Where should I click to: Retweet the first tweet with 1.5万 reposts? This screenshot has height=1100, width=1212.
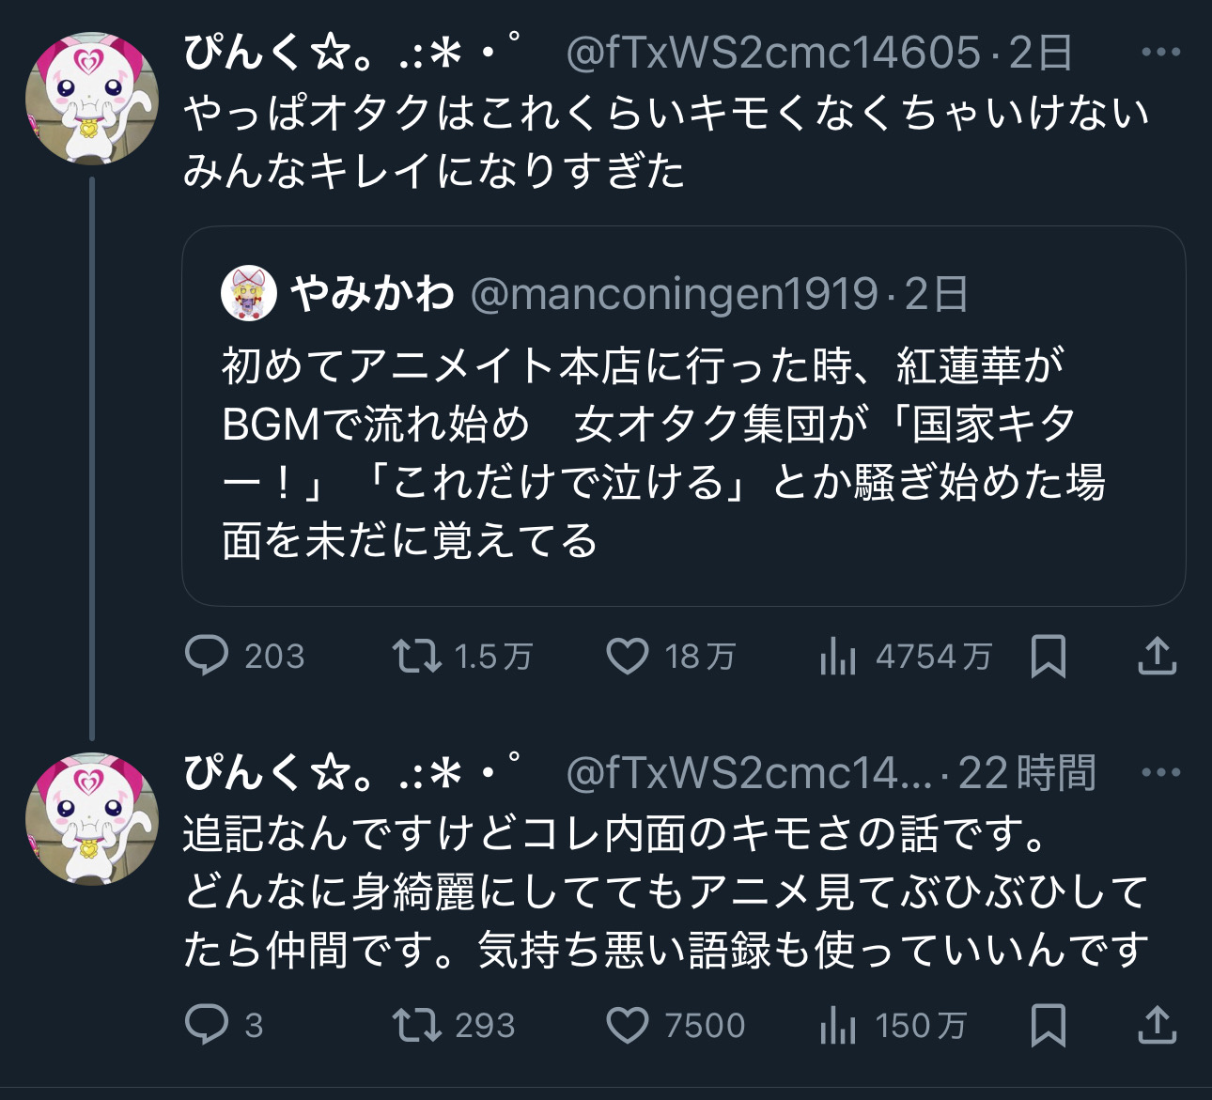click(416, 656)
